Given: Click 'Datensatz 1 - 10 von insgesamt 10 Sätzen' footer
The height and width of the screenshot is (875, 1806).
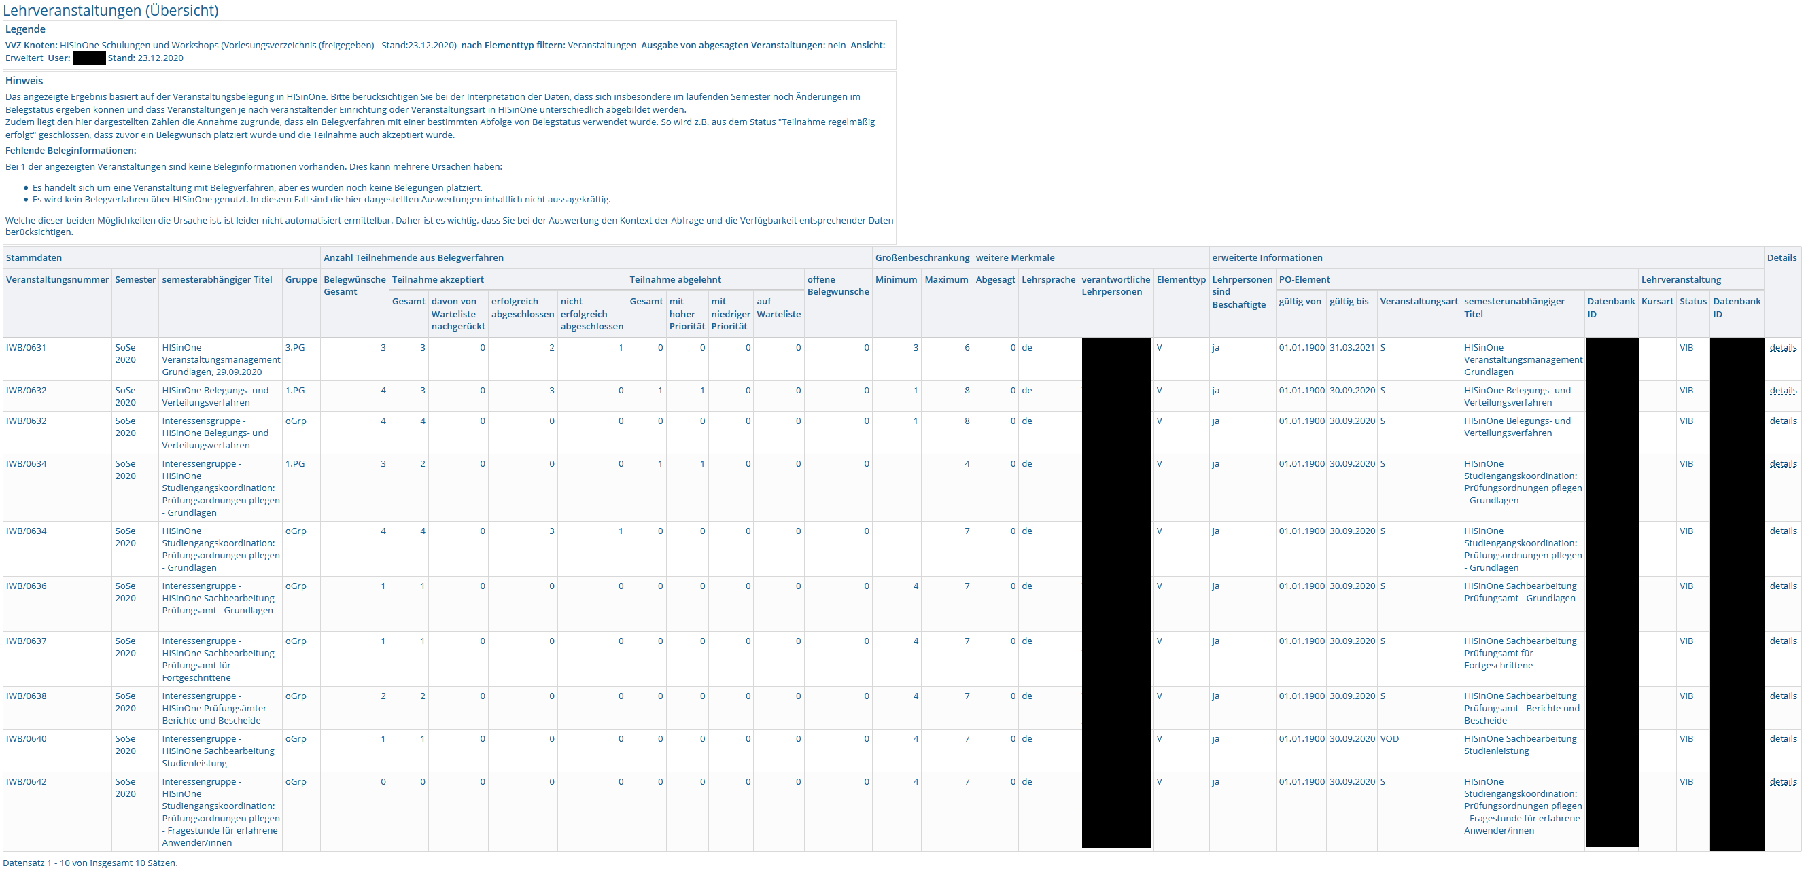Looking at the screenshot, I should click(x=90, y=864).
